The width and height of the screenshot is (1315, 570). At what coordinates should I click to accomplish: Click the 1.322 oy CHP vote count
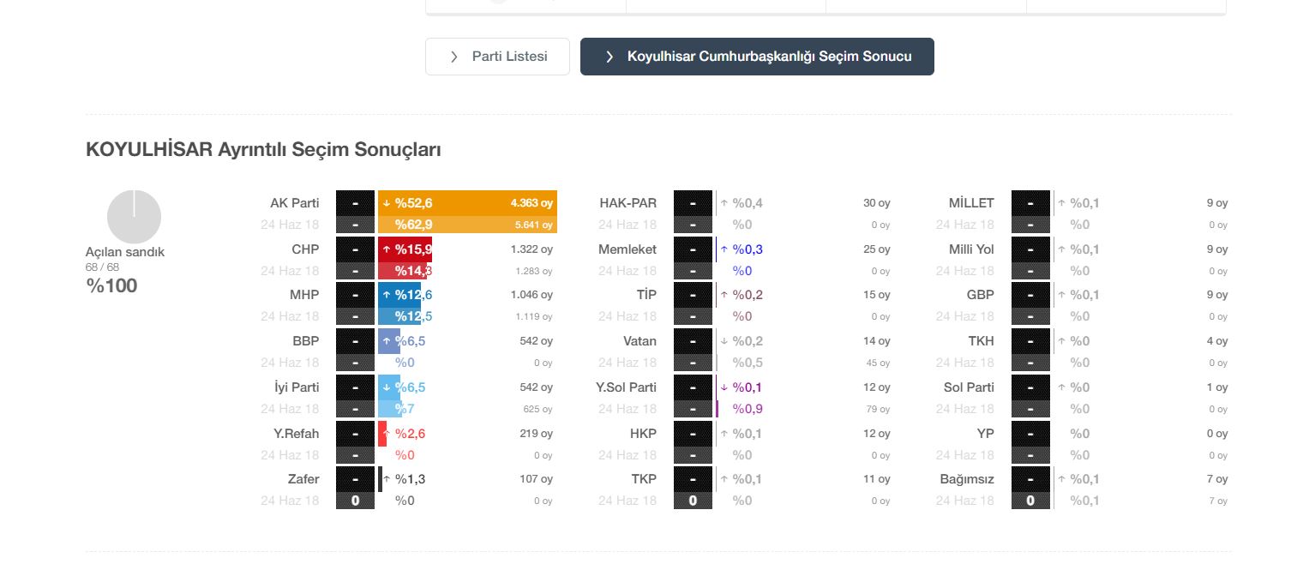pyautogui.click(x=532, y=249)
